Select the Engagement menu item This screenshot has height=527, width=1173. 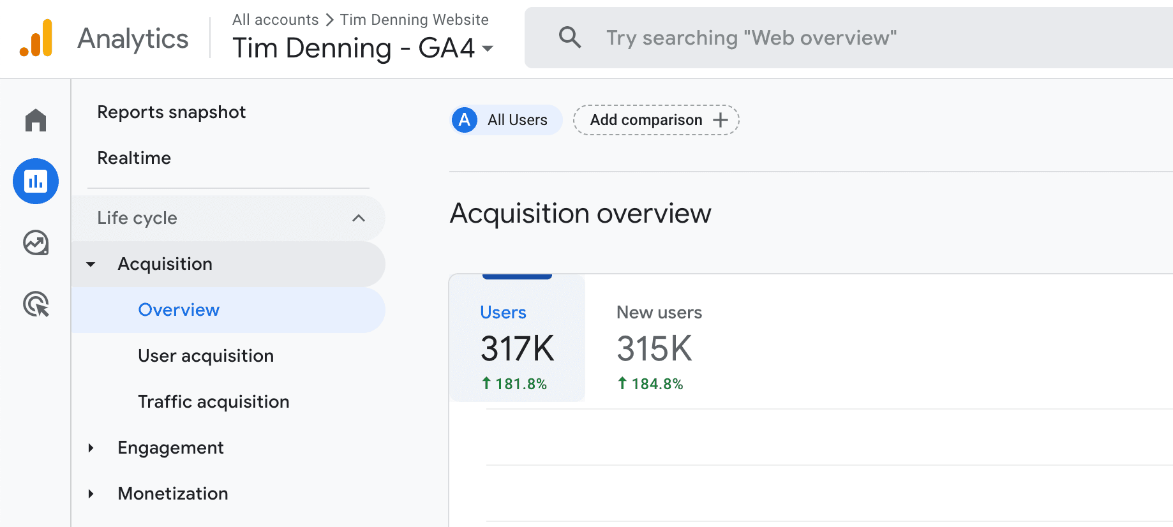coord(170,448)
